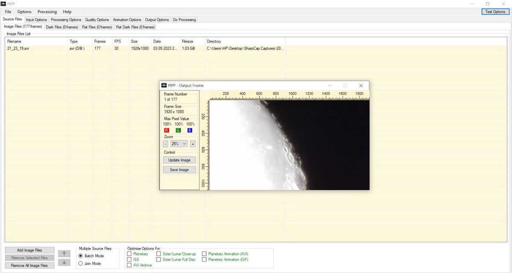The image size is (512, 273).
Task: Open the Options menu
Action: (24, 12)
